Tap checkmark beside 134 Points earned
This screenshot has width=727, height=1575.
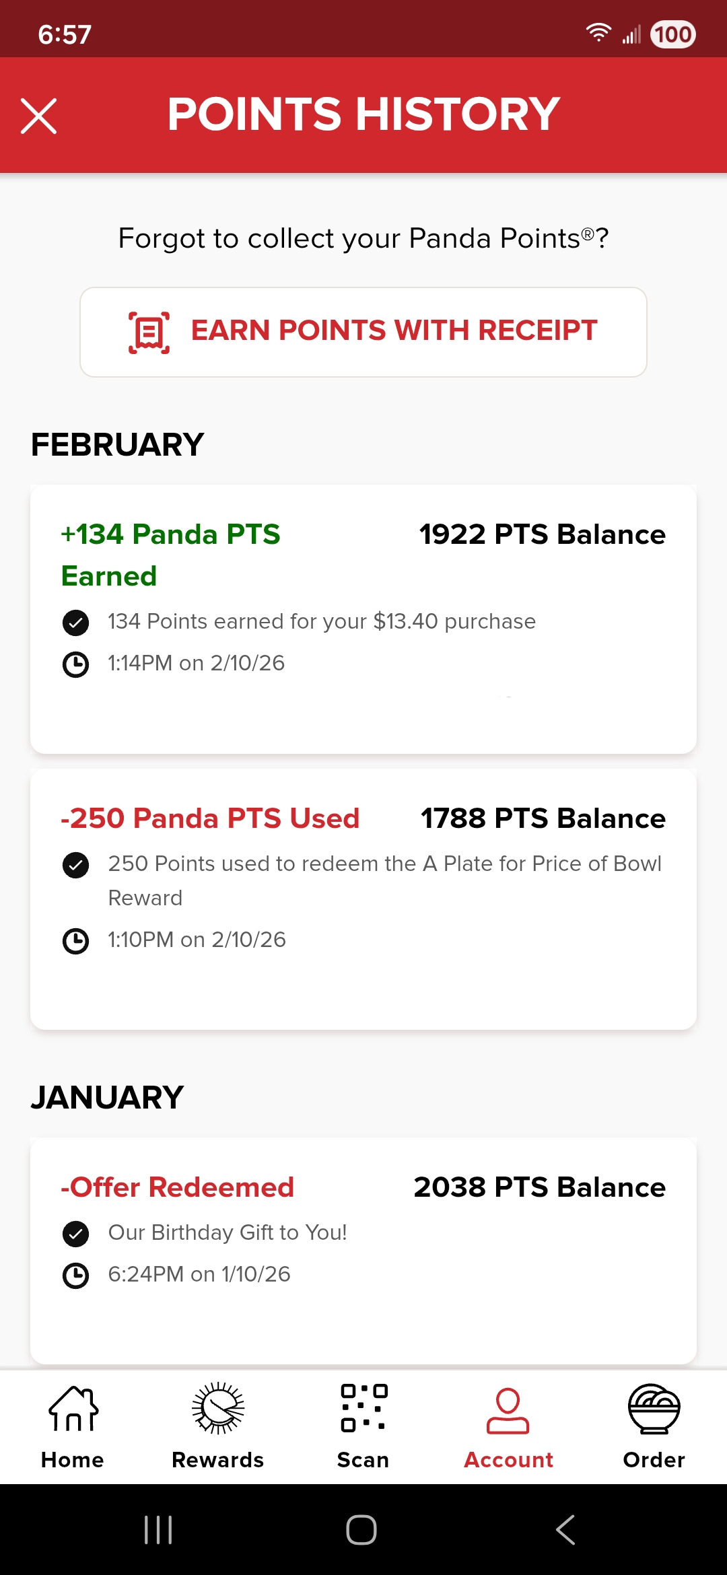[75, 623]
